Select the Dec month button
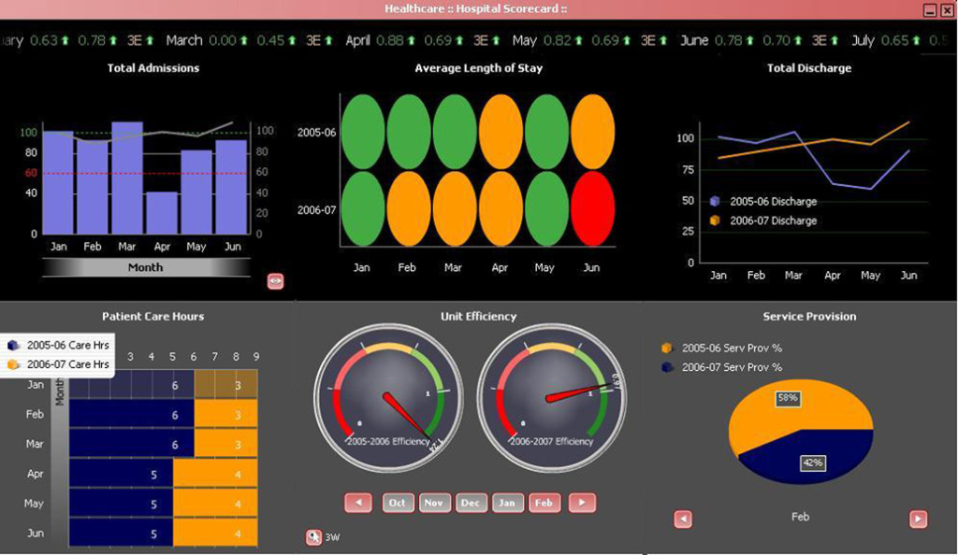This screenshot has height=555, width=958. pyautogui.click(x=470, y=503)
